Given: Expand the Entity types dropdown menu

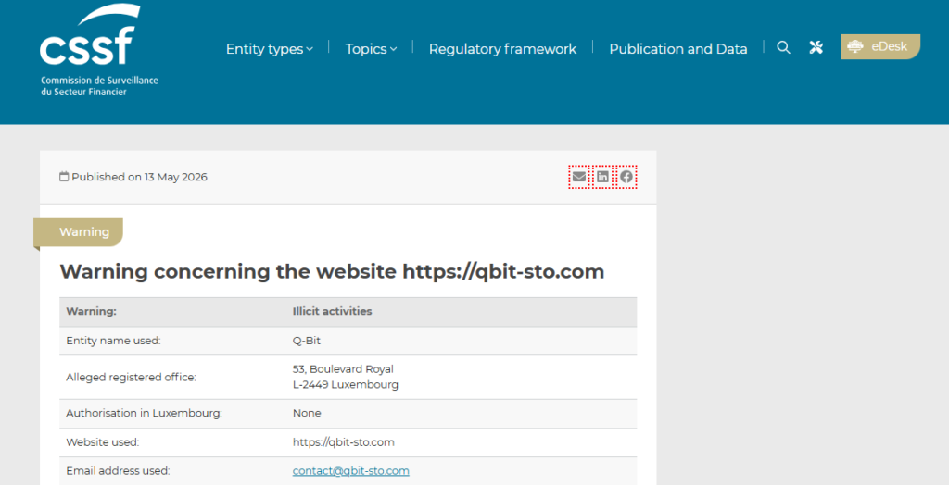Looking at the screenshot, I should [x=270, y=49].
